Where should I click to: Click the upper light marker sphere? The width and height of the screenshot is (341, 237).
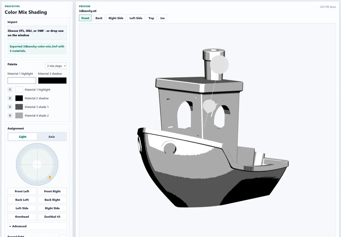[219, 64]
